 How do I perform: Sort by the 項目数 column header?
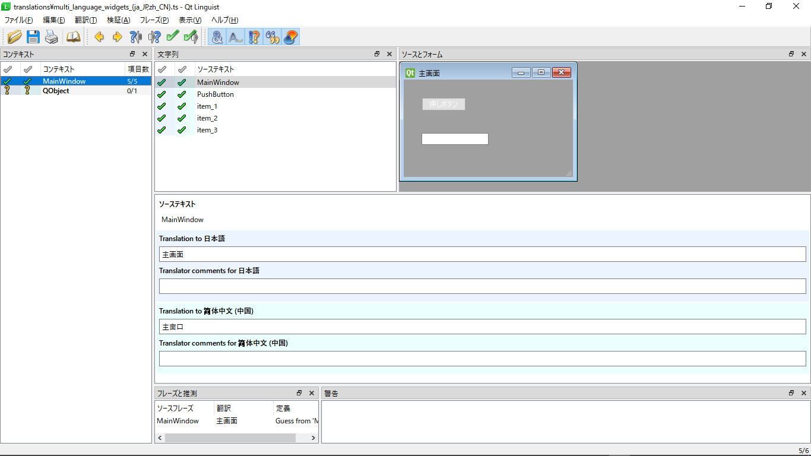138,69
